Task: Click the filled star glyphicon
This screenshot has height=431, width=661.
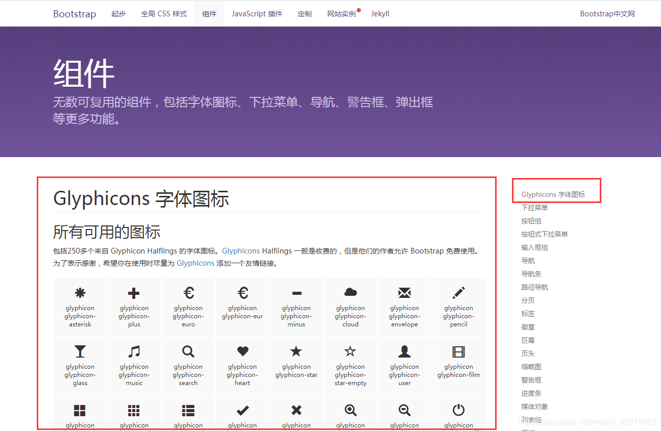Action: click(296, 351)
